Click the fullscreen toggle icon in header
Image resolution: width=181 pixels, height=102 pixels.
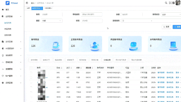pyautogui.click(x=170, y=3)
